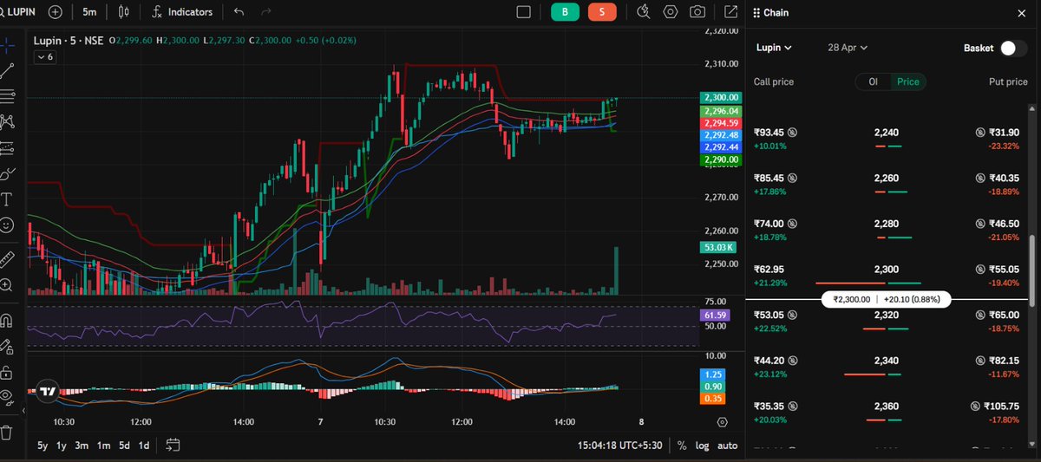Click the TradingView logo on chart
This screenshot has width=1041, height=462.
coord(49,391)
